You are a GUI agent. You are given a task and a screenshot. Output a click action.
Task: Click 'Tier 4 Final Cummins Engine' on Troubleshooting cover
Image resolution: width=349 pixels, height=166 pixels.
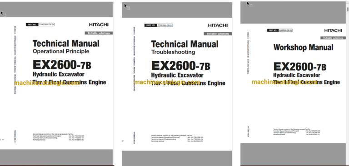188,83
